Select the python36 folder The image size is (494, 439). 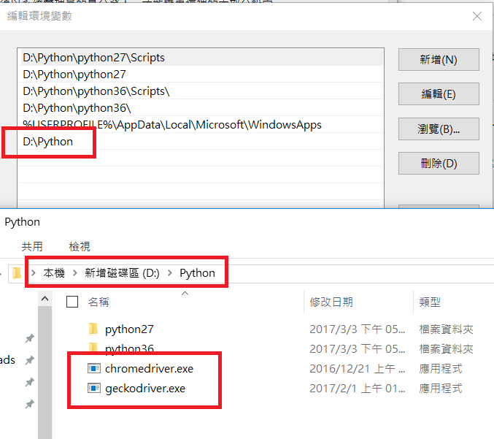[129, 348]
